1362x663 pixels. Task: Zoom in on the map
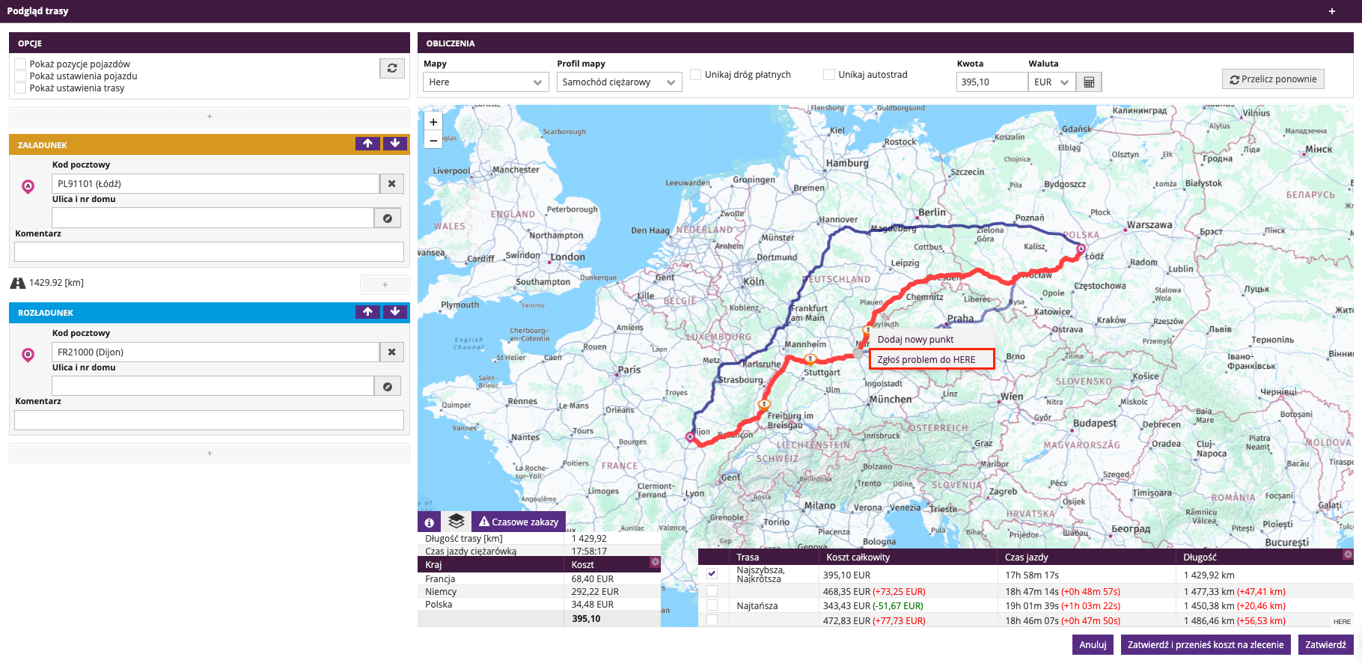click(433, 122)
